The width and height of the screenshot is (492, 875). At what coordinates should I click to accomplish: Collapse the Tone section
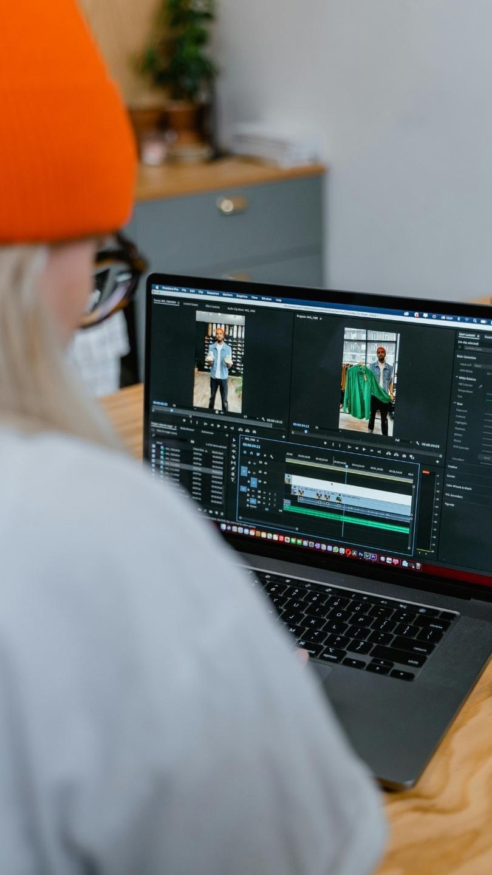click(x=455, y=403)
